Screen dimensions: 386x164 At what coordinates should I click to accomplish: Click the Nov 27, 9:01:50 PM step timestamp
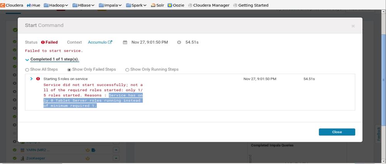tap(260, 79)
